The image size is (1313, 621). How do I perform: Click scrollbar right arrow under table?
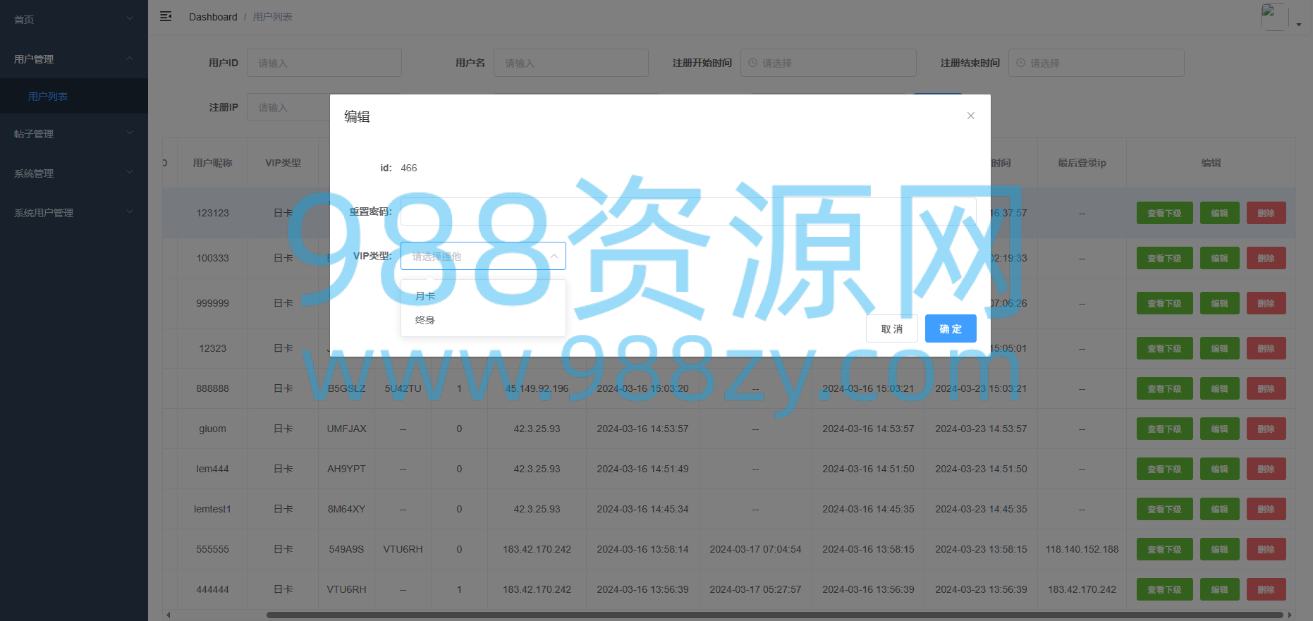[1290, 615]
